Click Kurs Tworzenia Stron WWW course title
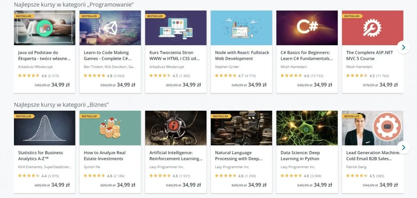 174,55
